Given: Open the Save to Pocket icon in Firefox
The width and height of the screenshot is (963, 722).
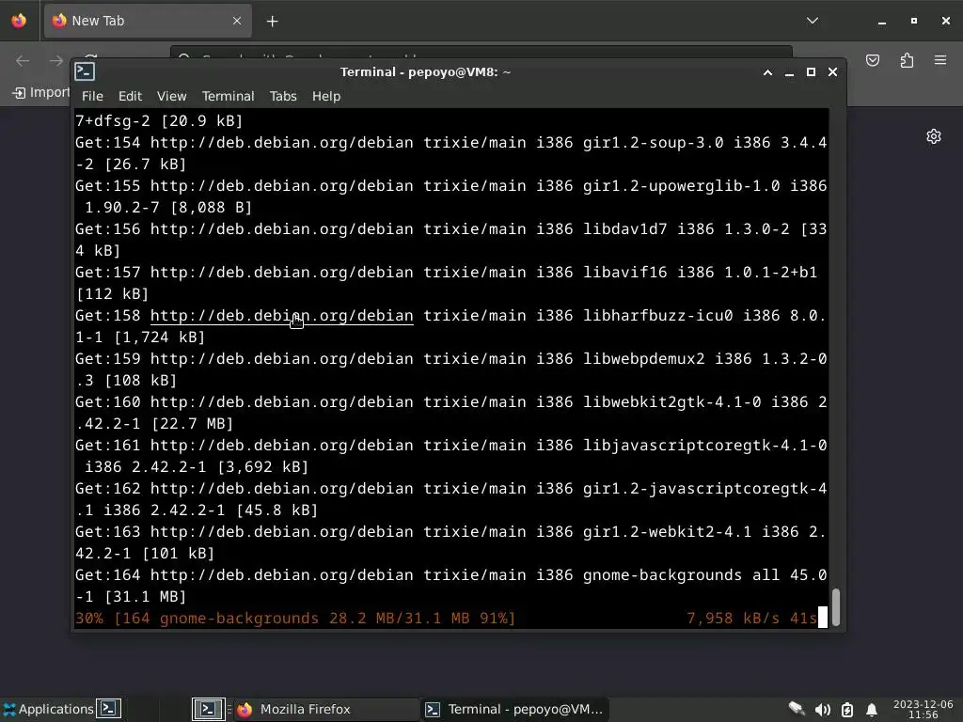Looking at the screenshot, I should (873, 60).
